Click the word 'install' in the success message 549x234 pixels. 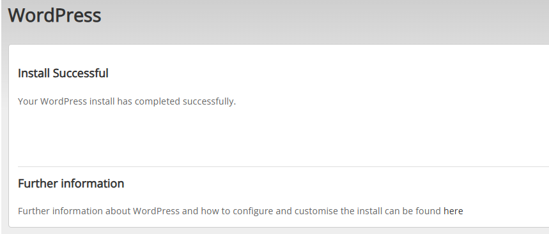102,101
